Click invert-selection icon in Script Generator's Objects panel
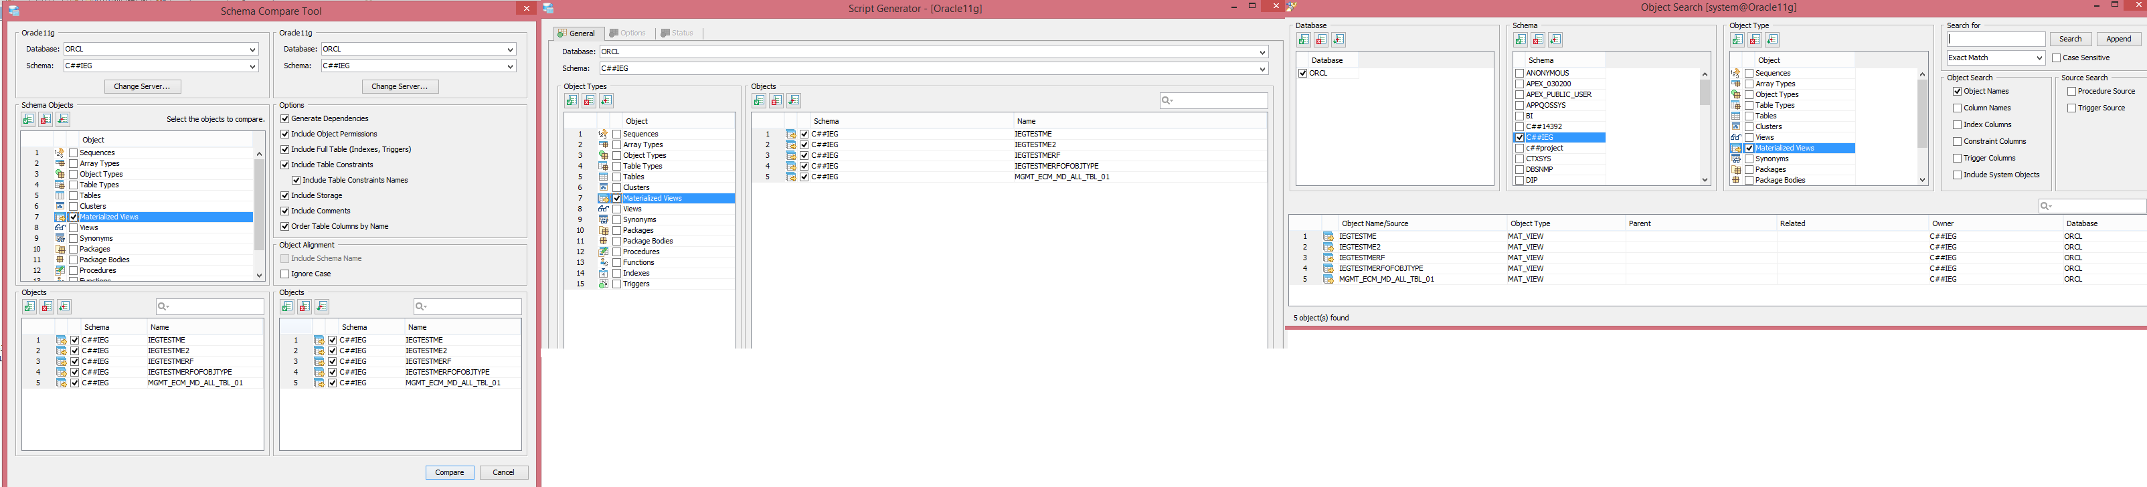The width and height of the screenshot is (2147, 487). pyautogui.click(x=794, y=101)
